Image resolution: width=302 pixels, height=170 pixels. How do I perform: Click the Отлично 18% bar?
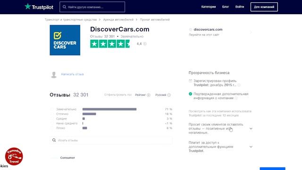click(x=89, y=114)
